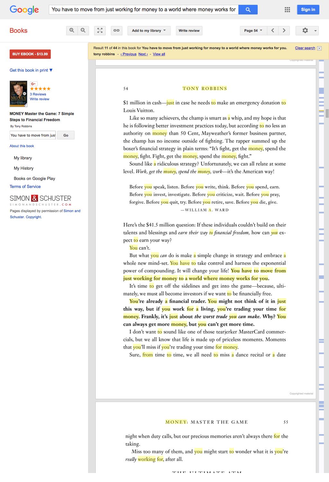Click the Google logo
Screen dimensions: 329x482
(24, 10)
